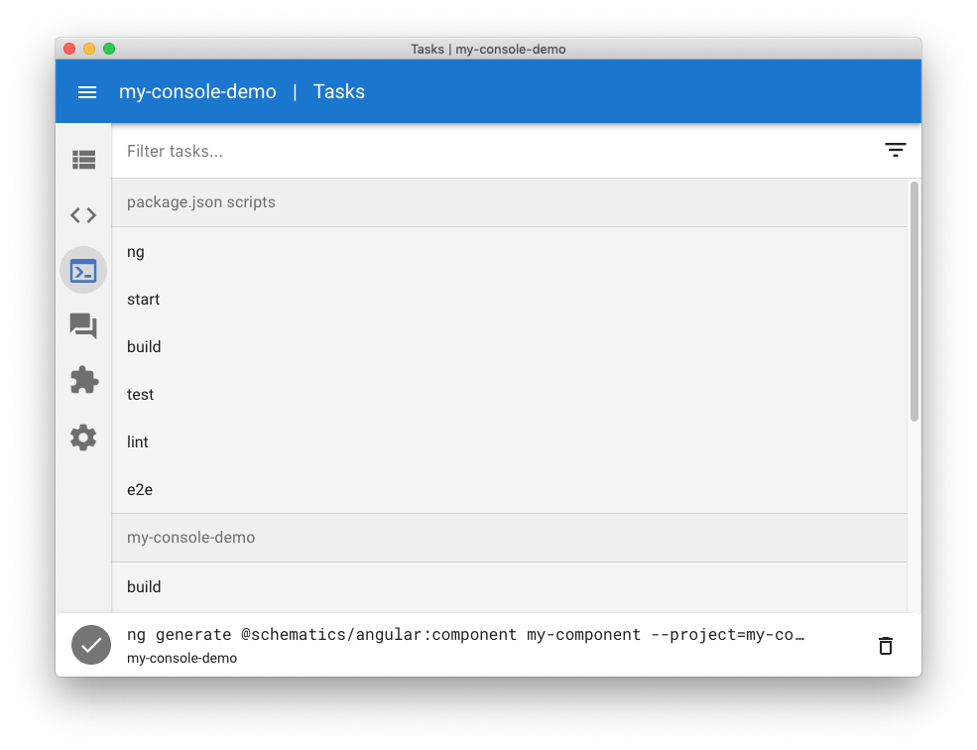Open the e2e script task
The width and height of the screenshot is (977, 750).
pos(509,489)
